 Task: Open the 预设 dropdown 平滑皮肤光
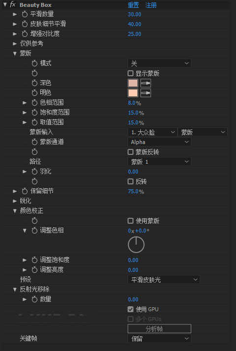coord(163,280)
